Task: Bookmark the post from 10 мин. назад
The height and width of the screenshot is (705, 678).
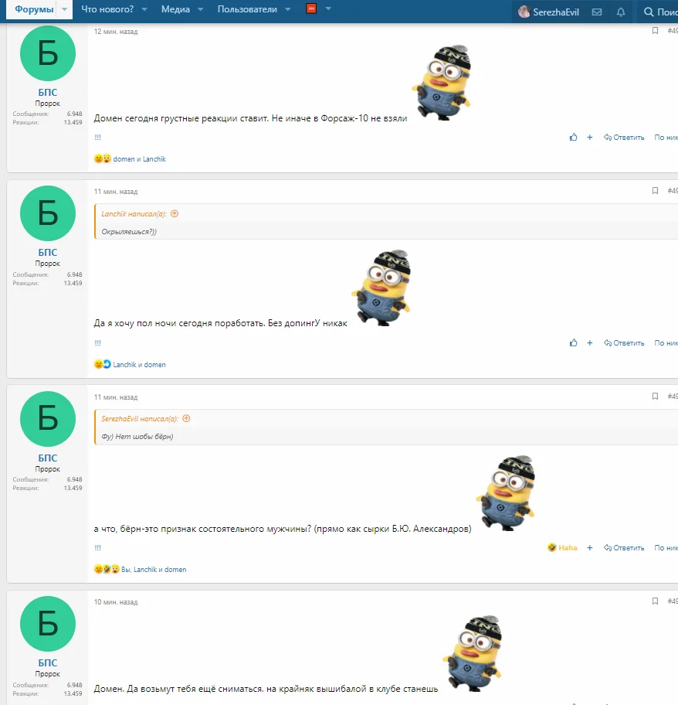Action: pyautogui.click(x=655, y=601)
